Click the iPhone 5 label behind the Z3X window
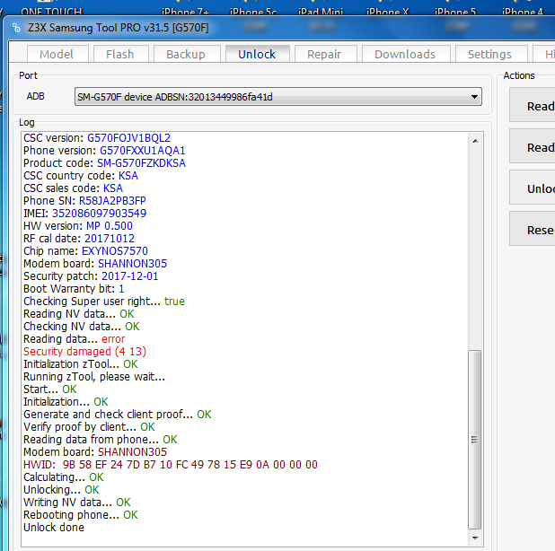Viewport: 555px width, 551px height. point(455,12)
